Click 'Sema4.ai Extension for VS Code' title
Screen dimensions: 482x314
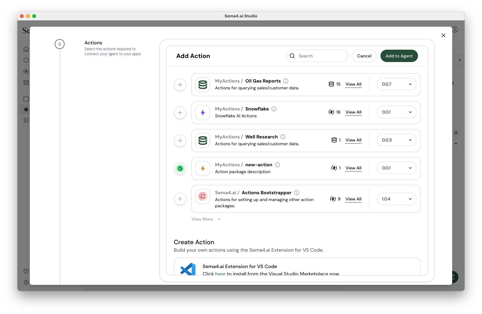pos(240,266)
